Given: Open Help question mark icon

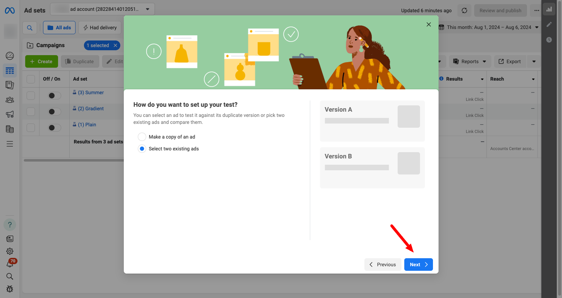Looking at the screenshot, I should click(10, 225).
